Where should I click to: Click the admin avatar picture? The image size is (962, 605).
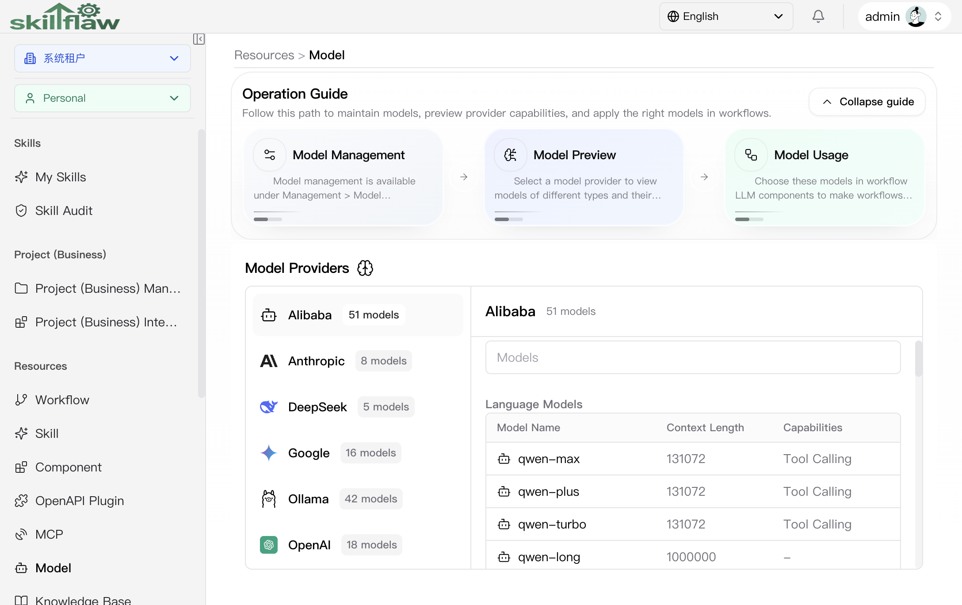pos(916,16)
